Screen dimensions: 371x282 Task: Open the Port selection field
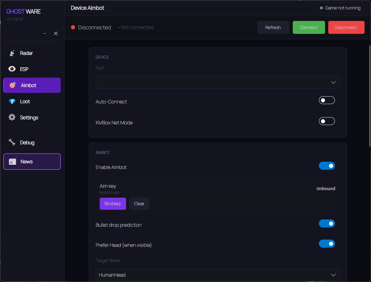click(x=217, y=82)
